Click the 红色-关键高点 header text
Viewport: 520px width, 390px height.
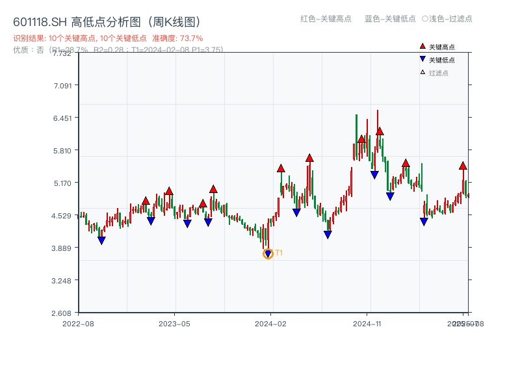point(326,19)
